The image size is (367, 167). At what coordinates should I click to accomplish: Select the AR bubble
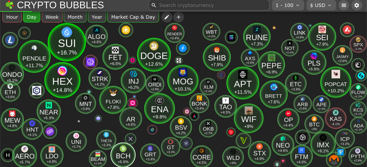click(x=131, y=119)
